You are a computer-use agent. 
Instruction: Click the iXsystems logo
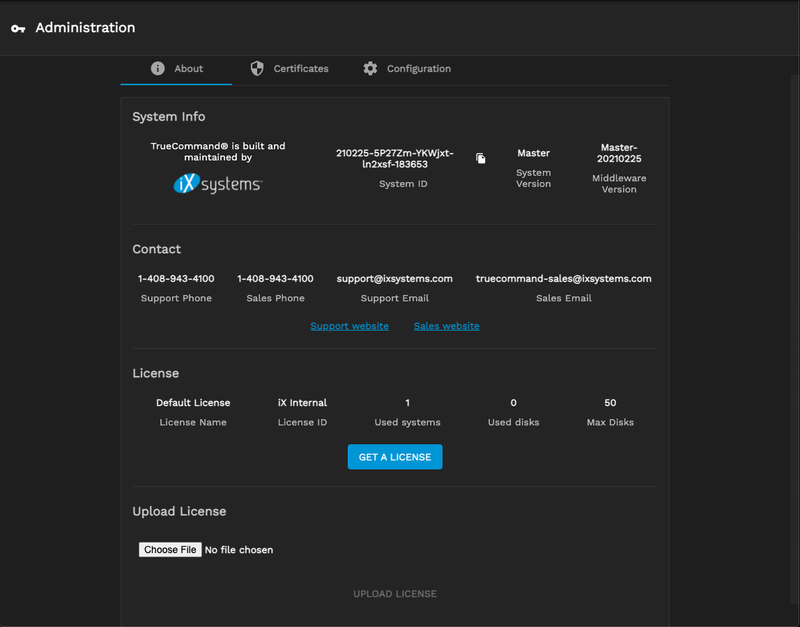tap(217, 183)
